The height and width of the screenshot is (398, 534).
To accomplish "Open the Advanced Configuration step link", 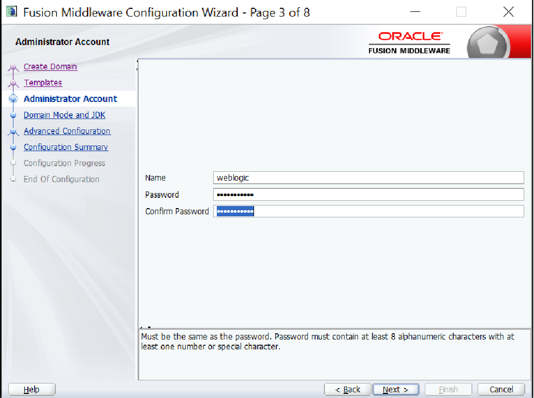I will click(67, 131).
